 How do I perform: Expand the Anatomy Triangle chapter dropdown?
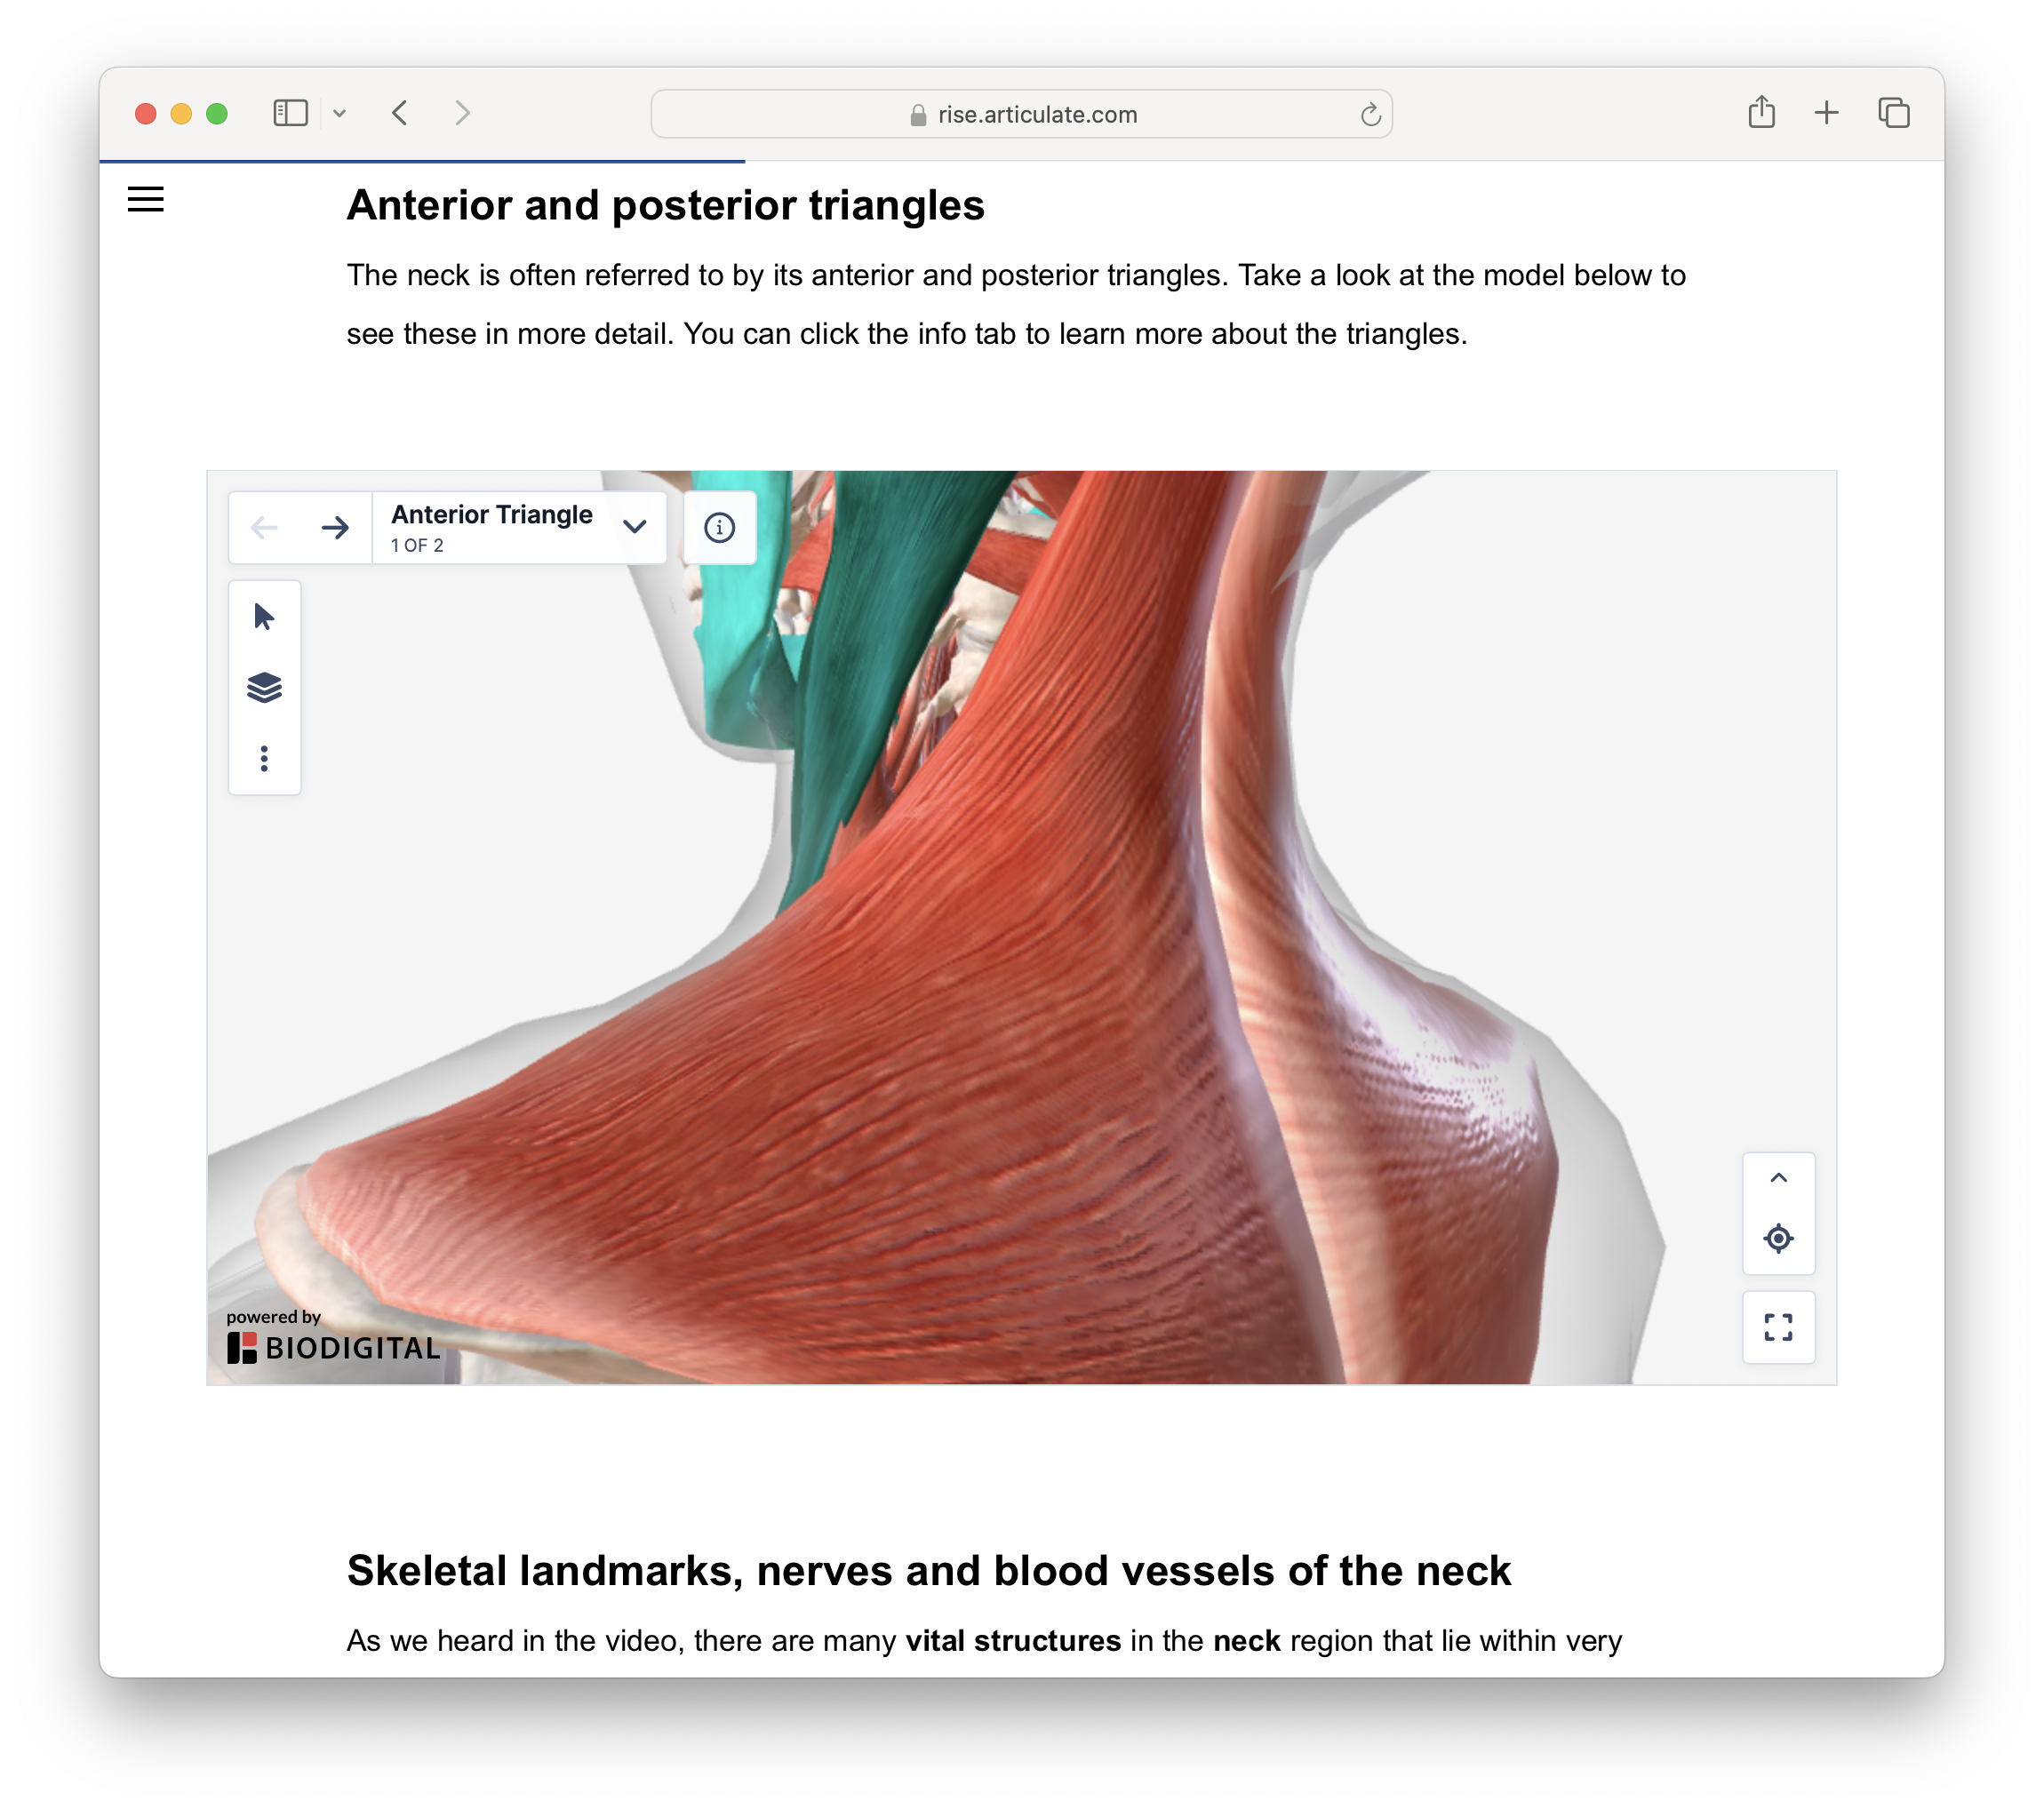[x=635, y=527]
